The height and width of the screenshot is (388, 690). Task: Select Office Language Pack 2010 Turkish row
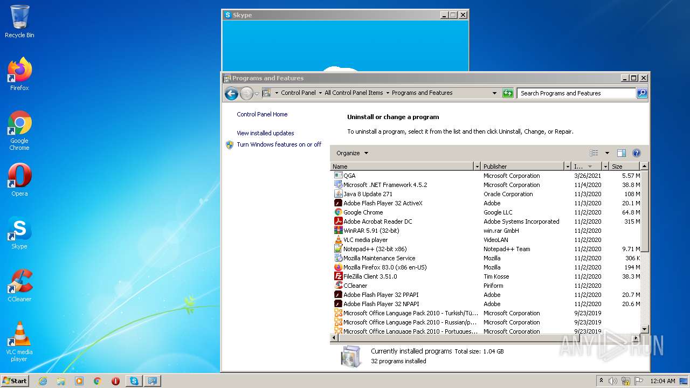pos(485,313)
